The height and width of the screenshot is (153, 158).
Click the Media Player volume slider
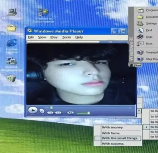83,113
